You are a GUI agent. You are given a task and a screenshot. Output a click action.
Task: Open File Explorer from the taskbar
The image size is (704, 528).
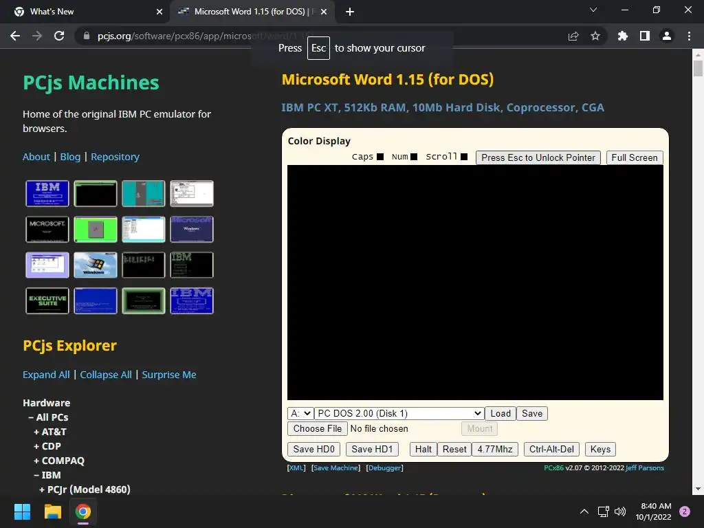click(52, 511)
